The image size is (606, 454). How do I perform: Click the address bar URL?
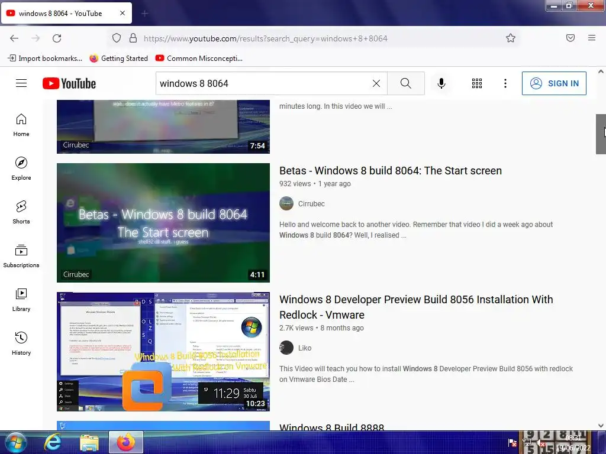pos(266,38)
